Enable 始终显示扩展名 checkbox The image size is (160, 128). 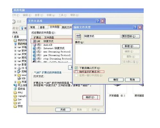pos(76,72)
